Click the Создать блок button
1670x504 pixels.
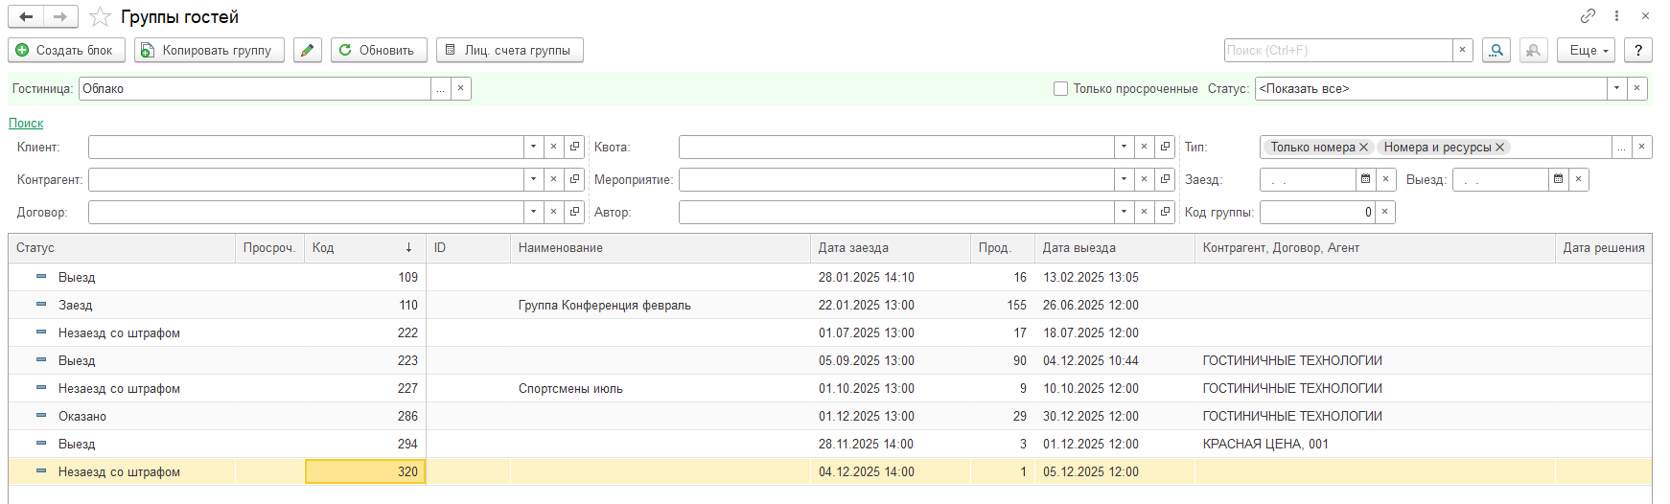[66, 50]
